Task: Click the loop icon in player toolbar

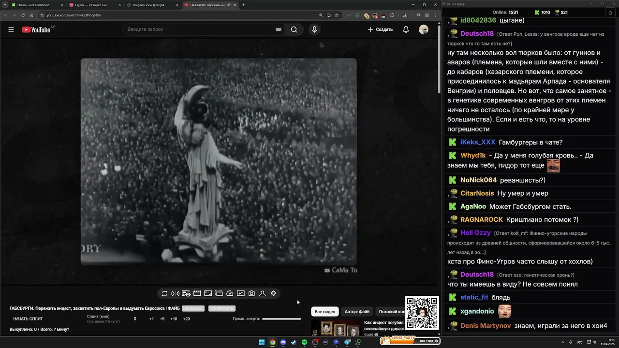Action: 164,293
